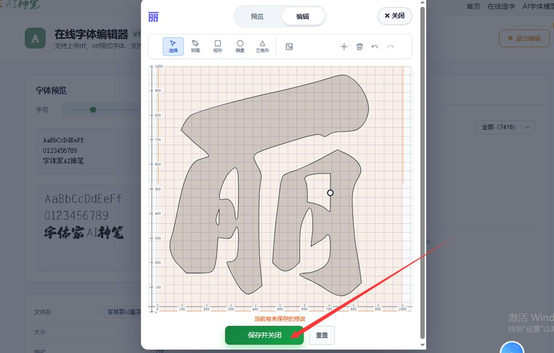Click the glyph control point on canvas
554x353 pixels.
pyautogui.click(x=330, y=193)
